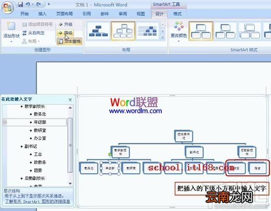Switch to the 插入 tab
Image resolution: width=271 pixels, height=211 pixels.
[x=42, y=14]
